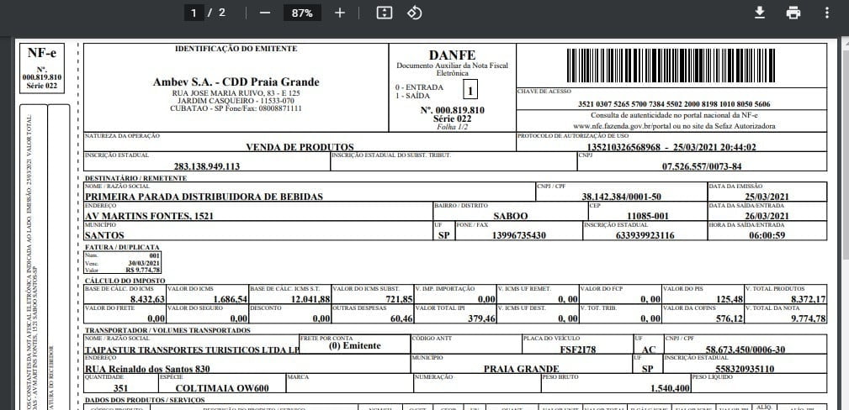The height and width of the screenshot is (410, 849).
Task: Click the carrier name TAIPASTUR TRANSPORTES
Action: pos(192,349)
